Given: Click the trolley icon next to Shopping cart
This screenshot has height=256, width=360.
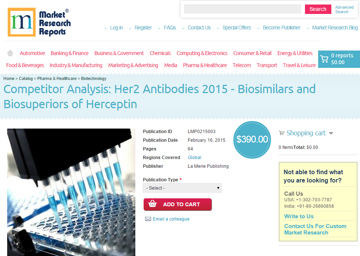Looking at the screenshot, I should [281, 133].
